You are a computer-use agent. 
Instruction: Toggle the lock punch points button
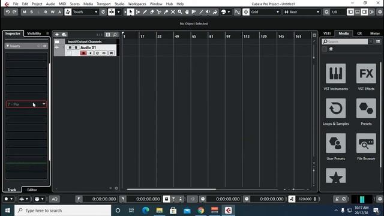[x=166, y=199]
